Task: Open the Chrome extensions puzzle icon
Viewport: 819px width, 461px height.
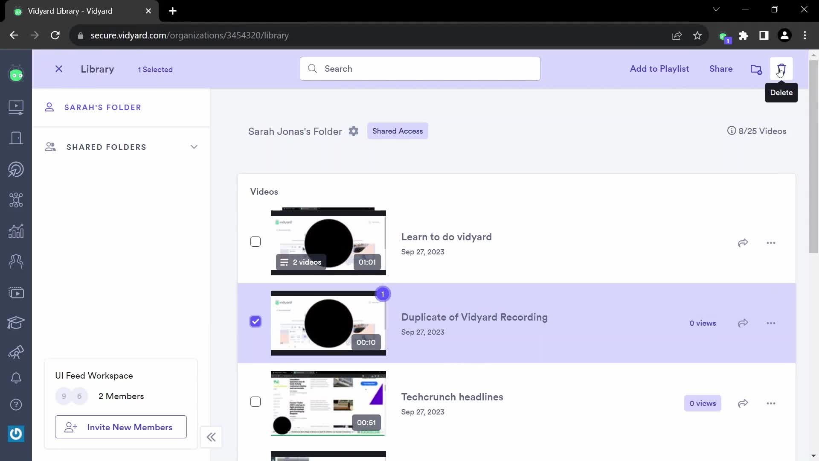Action: (743, 35)
